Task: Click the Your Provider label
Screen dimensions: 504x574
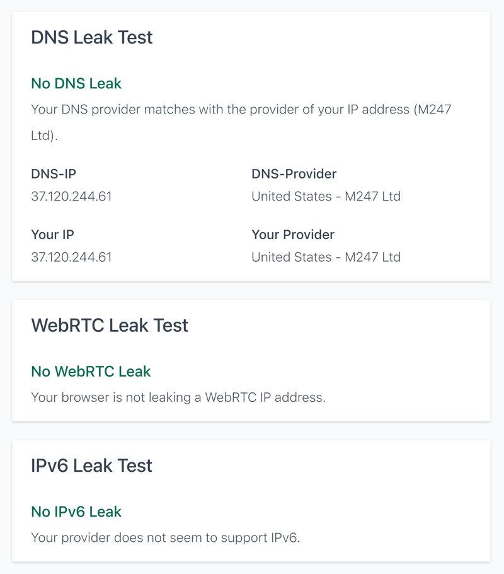Action: tap(293, 234)
